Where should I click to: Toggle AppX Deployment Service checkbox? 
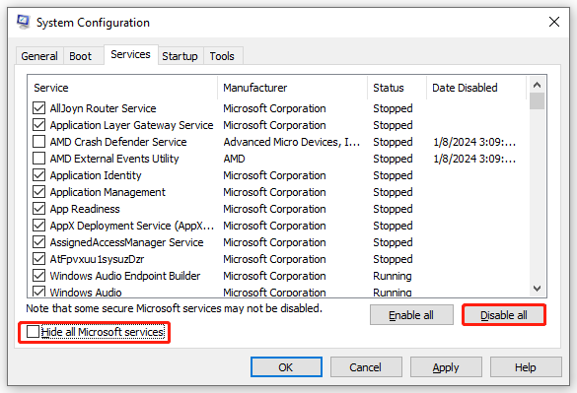tap(39, 226)
